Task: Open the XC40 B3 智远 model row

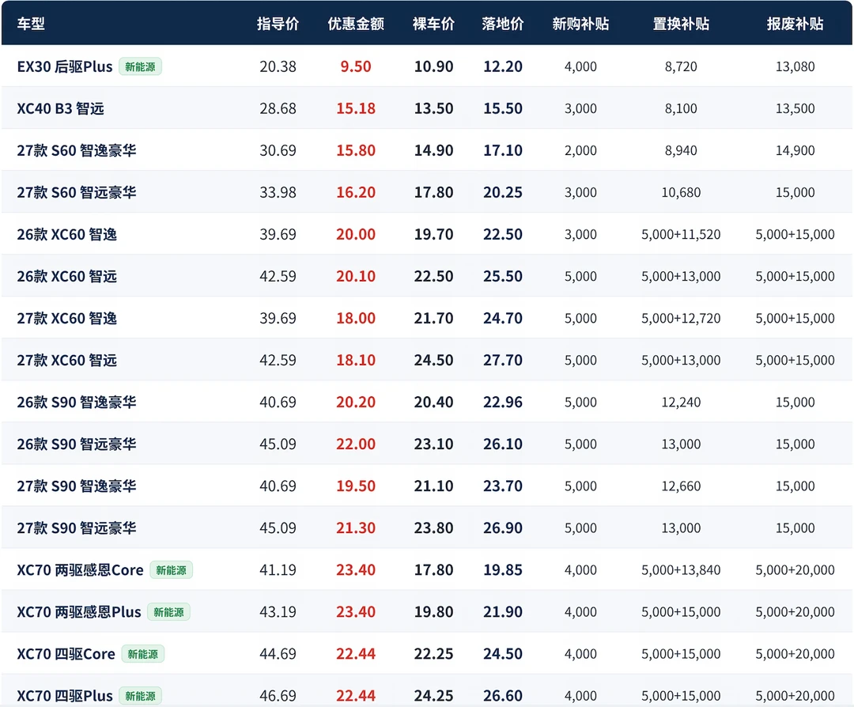Action: click(427, 108)
